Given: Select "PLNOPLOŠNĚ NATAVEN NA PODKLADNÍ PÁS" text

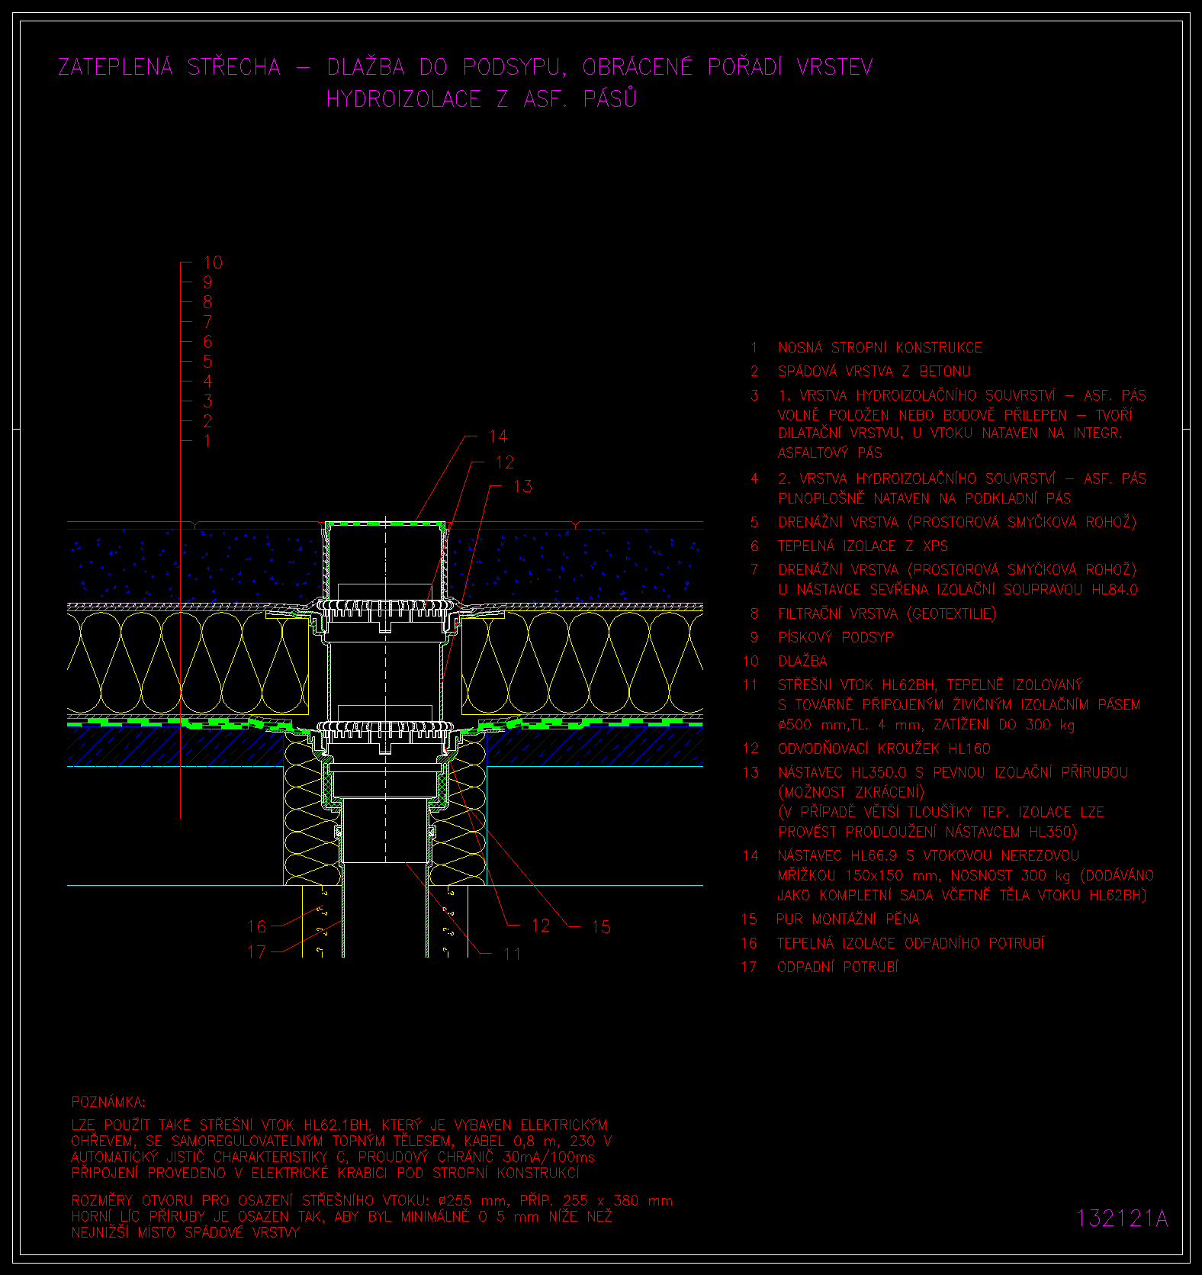Looking at the screenshot, I should coord(924,498).
